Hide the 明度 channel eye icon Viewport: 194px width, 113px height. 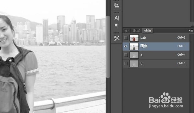(x=126, y=46)
